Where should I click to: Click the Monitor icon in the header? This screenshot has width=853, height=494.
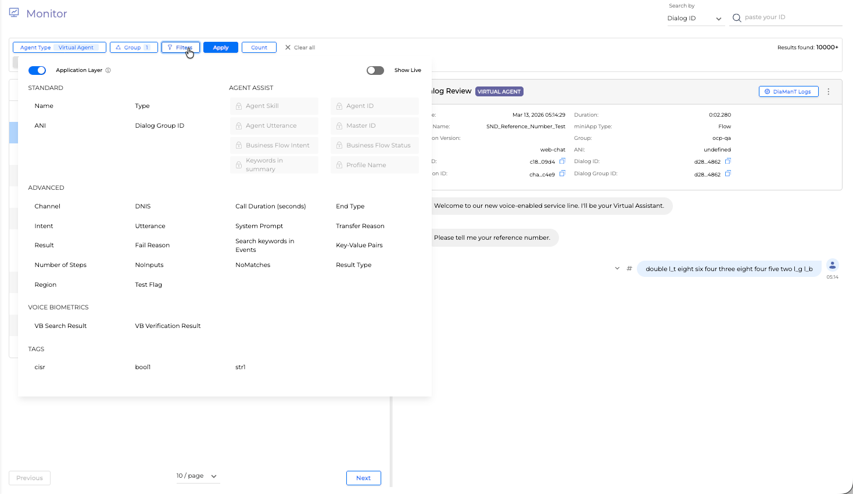[14, 13]
